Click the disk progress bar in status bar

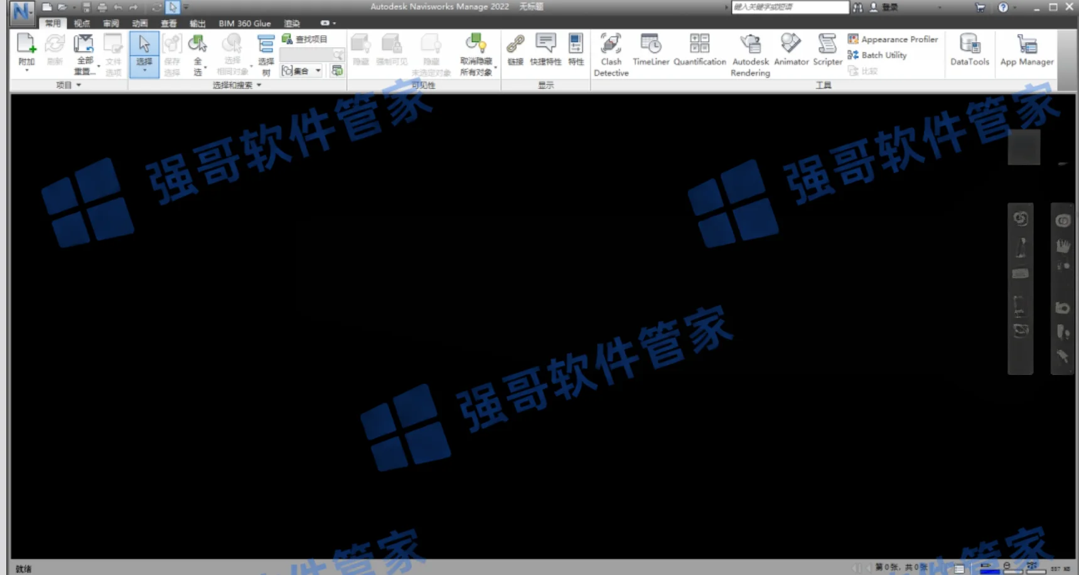[1012, 568]
